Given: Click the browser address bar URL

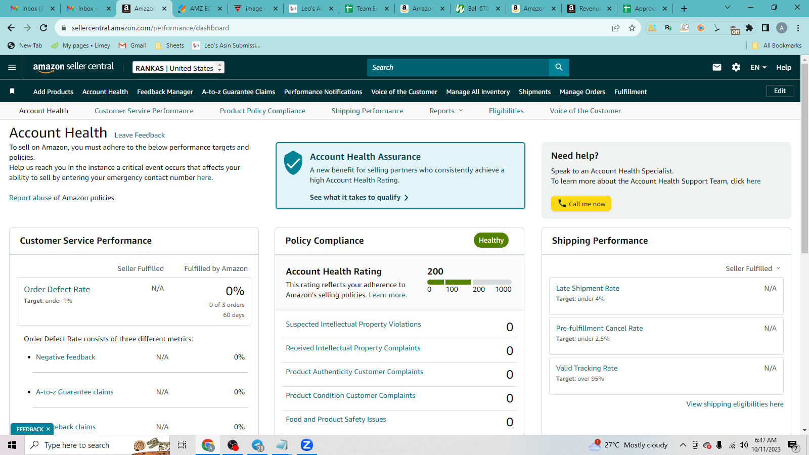Looking at the screenshot, I should pos(150,28).
